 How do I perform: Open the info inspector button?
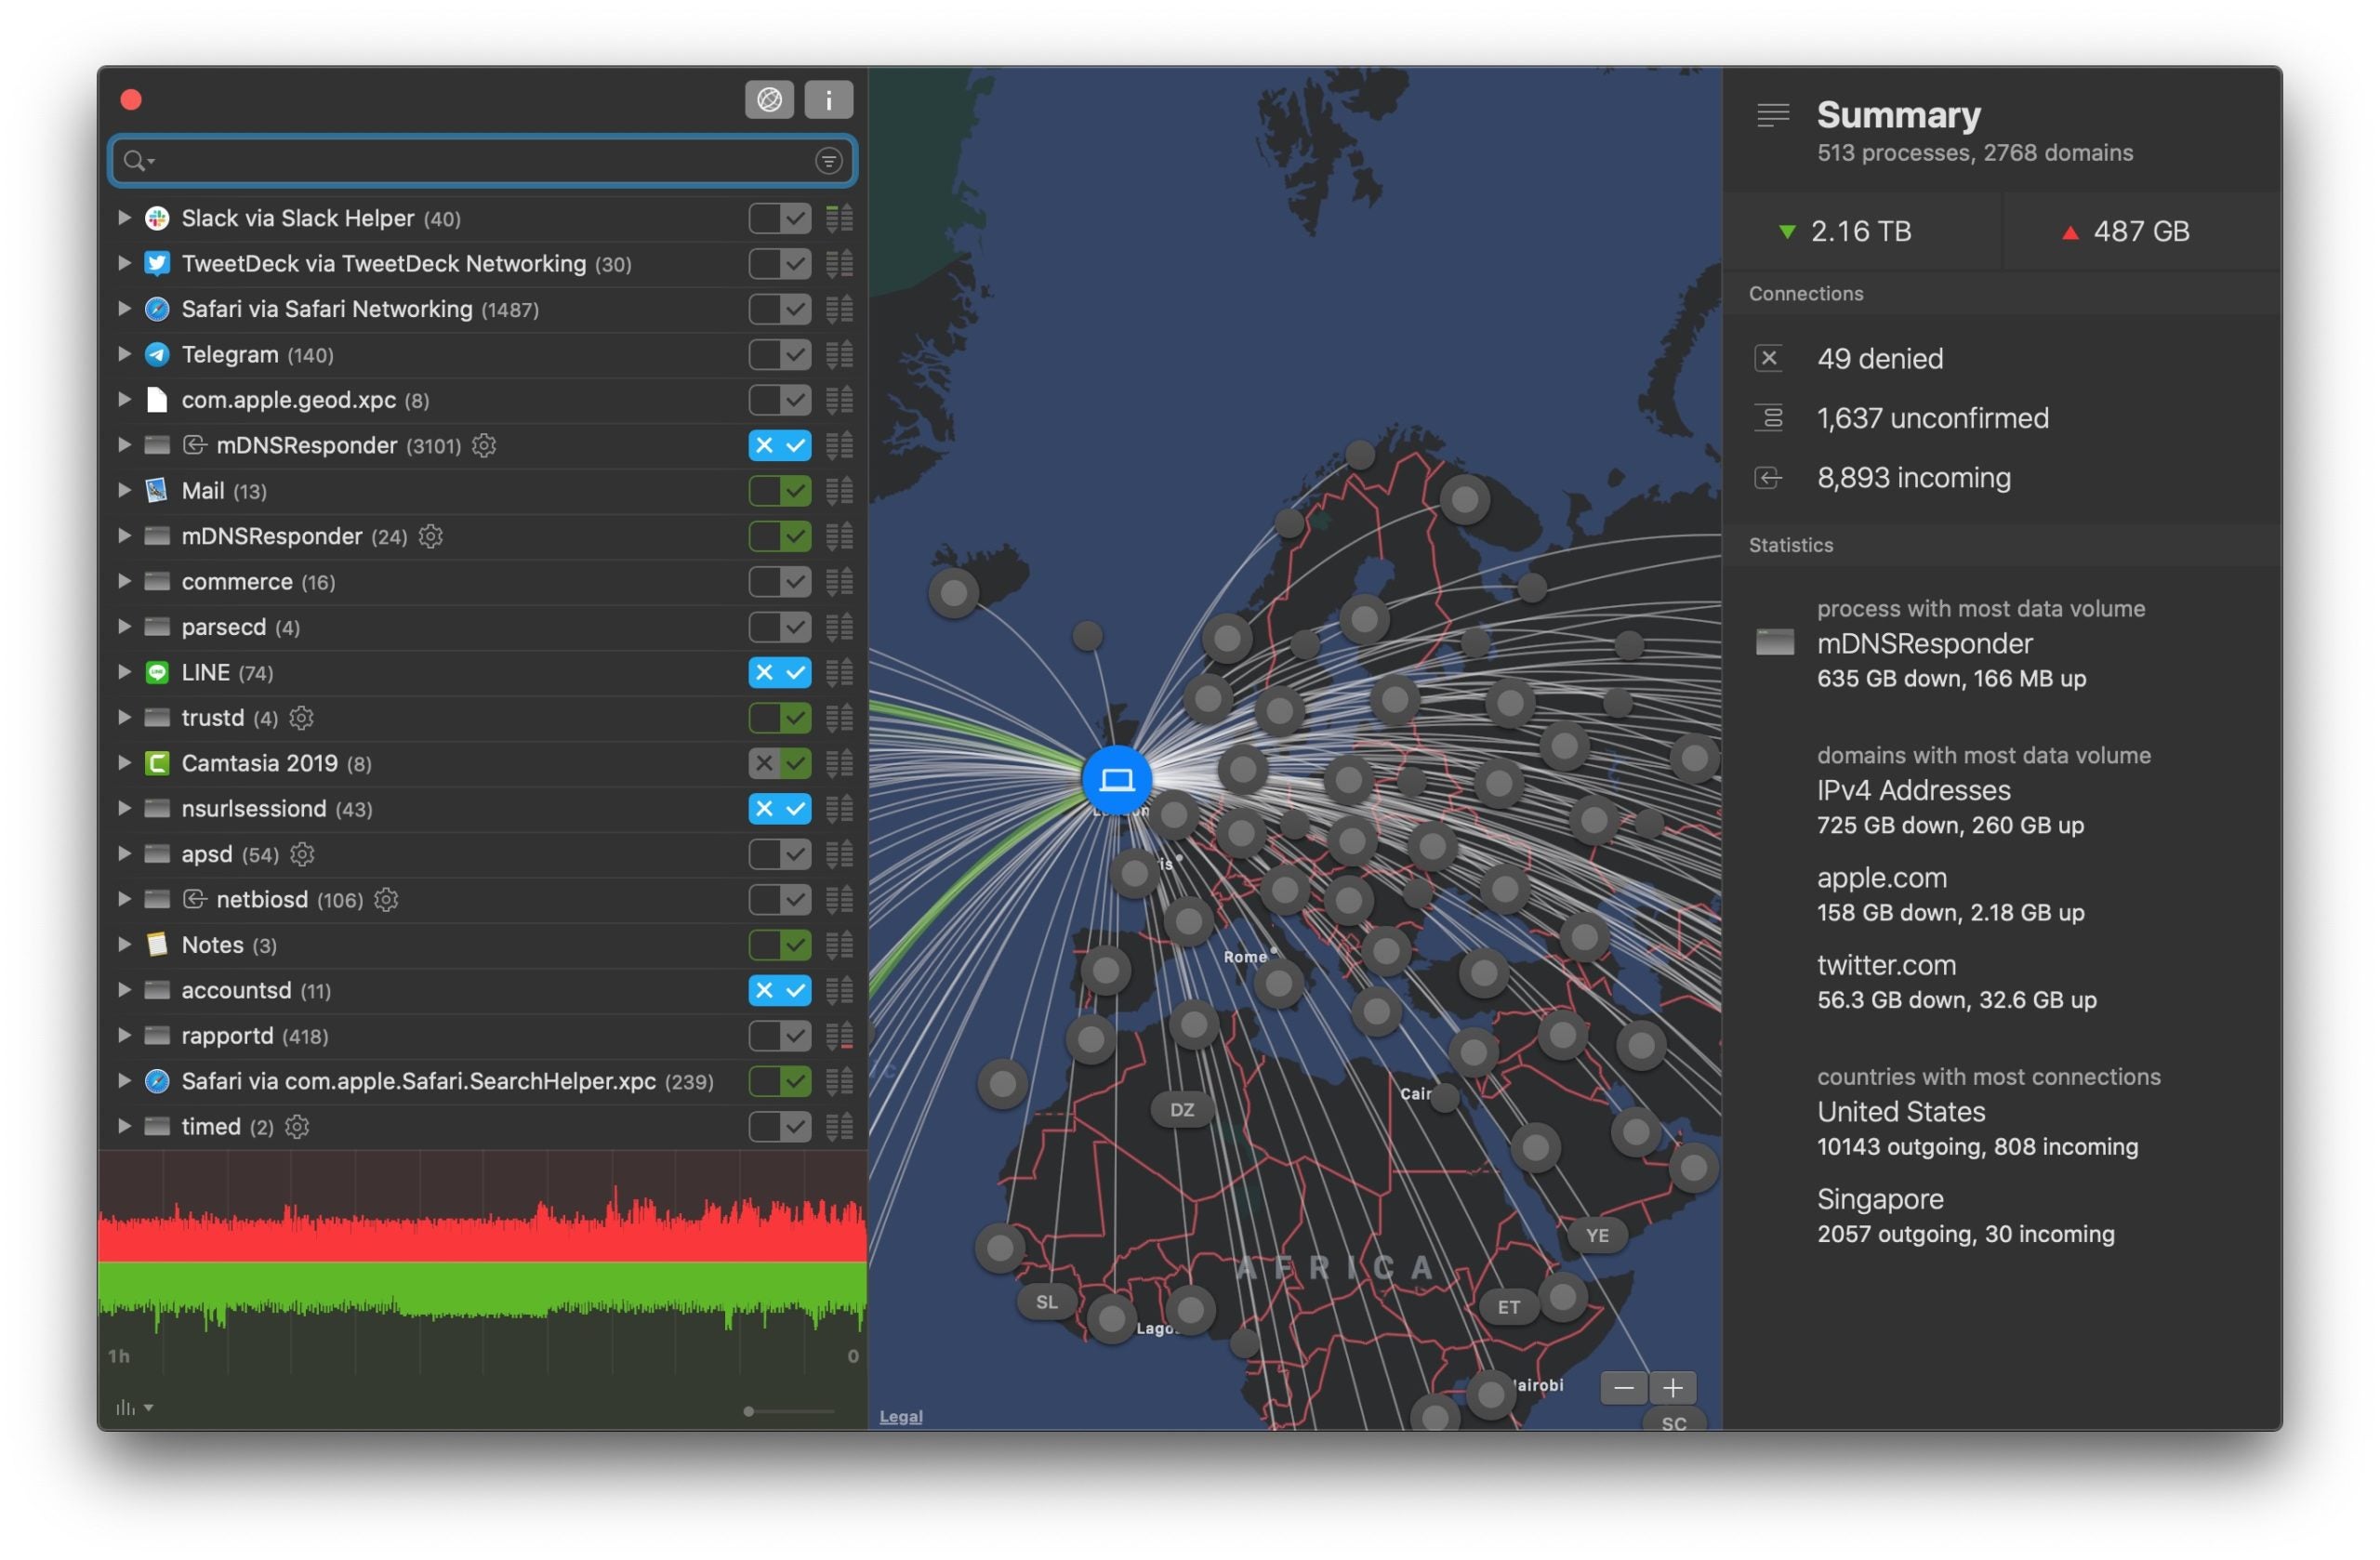pos(828,99)
